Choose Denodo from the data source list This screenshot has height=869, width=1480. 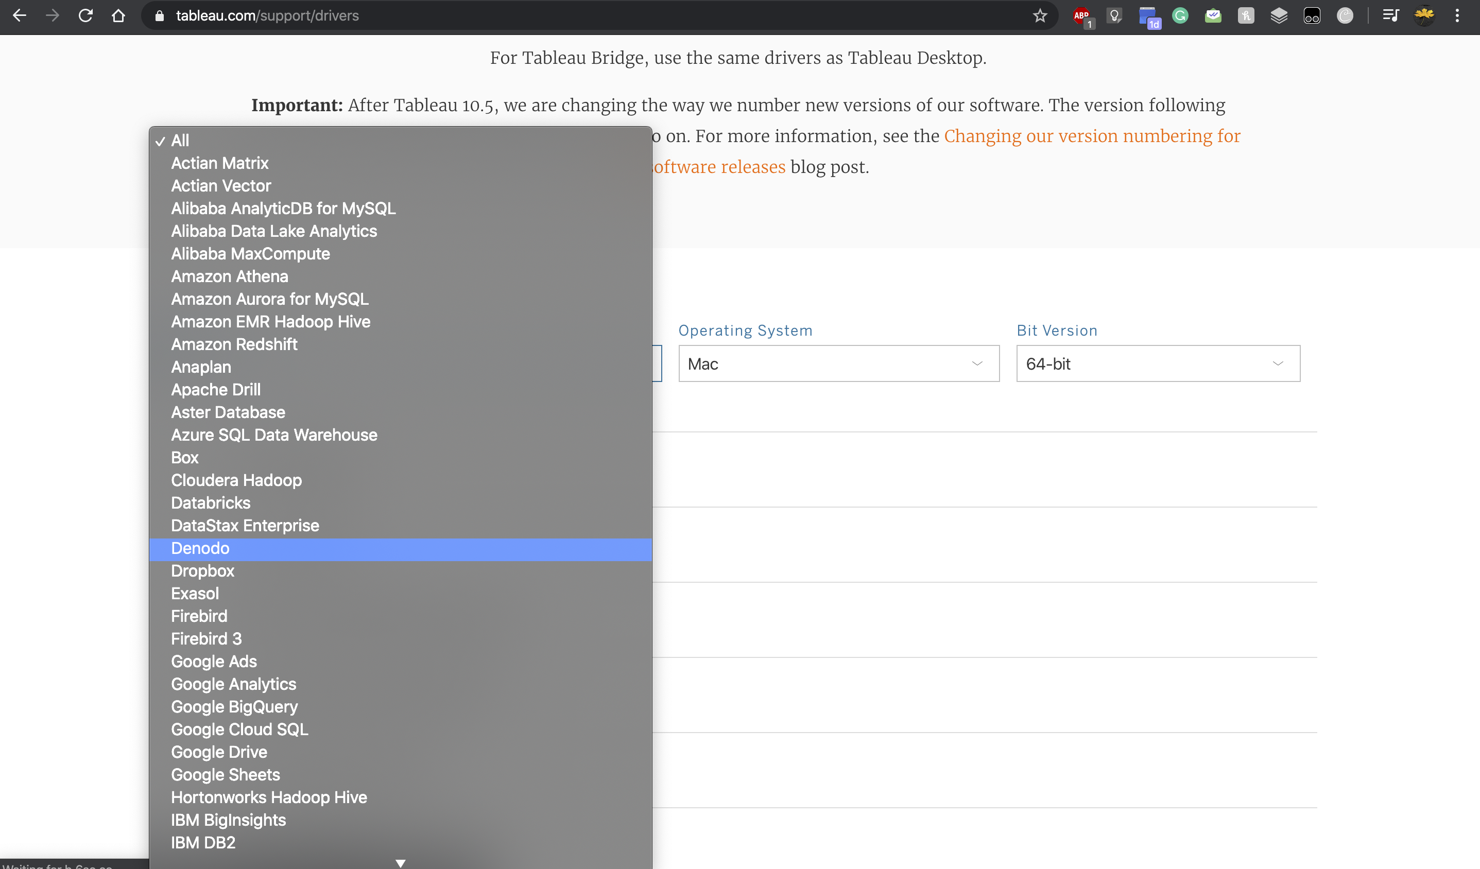(x=200, y=548)
